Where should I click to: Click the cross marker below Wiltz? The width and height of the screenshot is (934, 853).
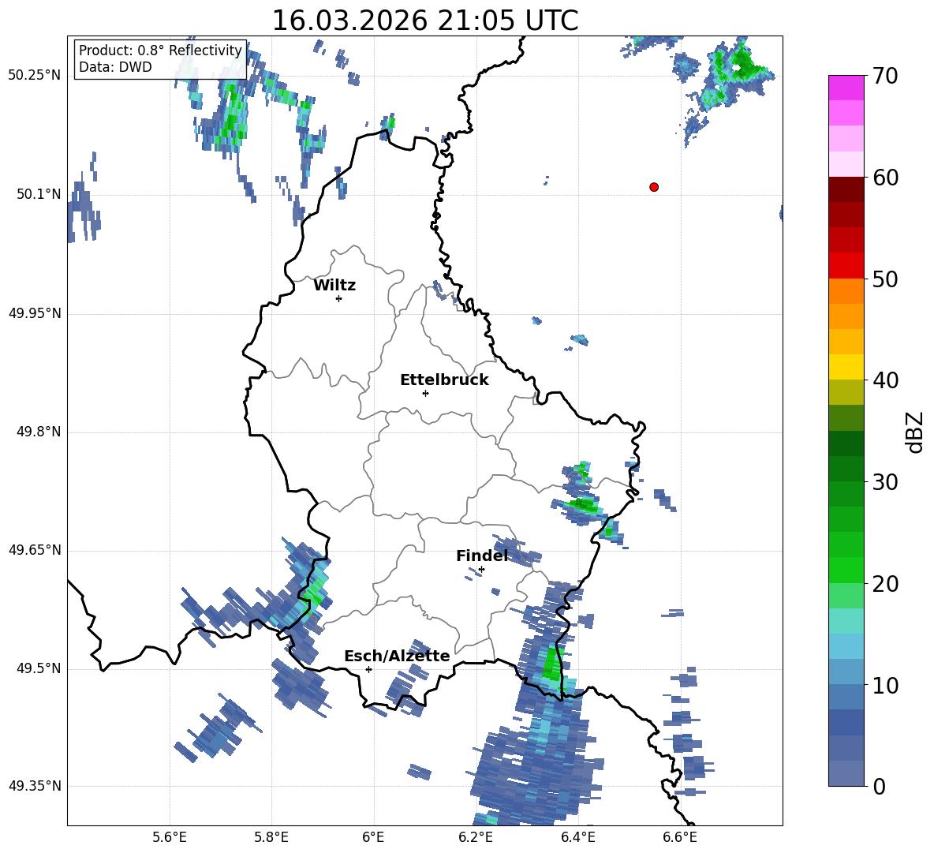339,298
